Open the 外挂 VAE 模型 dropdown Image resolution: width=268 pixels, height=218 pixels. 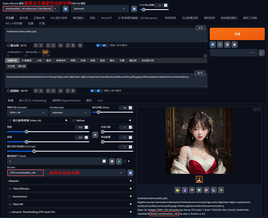100,9
